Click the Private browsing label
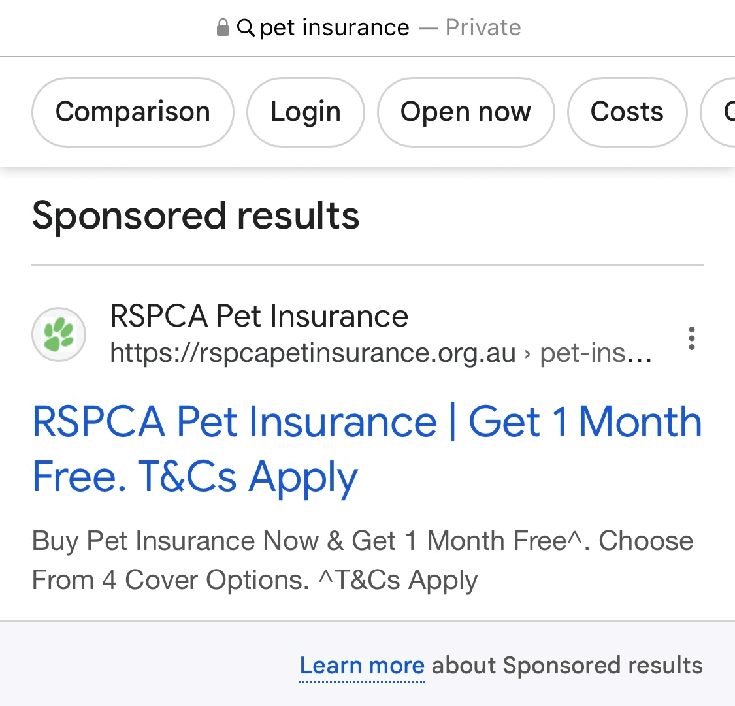735x706 pixels. (x=483, y=27)
